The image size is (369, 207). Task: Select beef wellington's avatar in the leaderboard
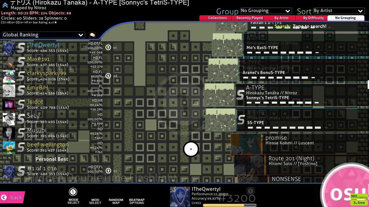click(9, 148)
